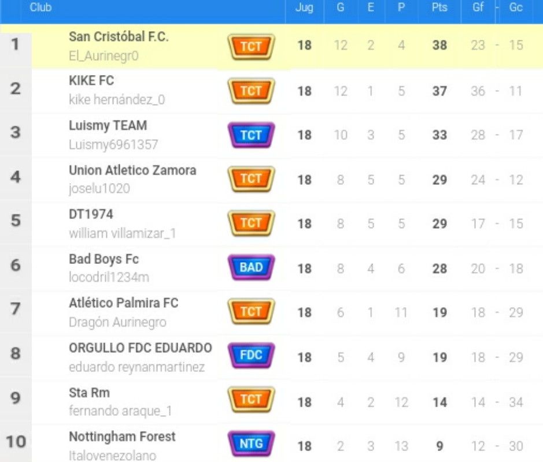Click the TCT badge for Atlético Palmira FC

click(x=251, y=312)
